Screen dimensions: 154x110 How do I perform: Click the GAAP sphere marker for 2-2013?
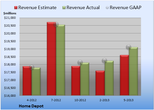[x=104, y=61]
